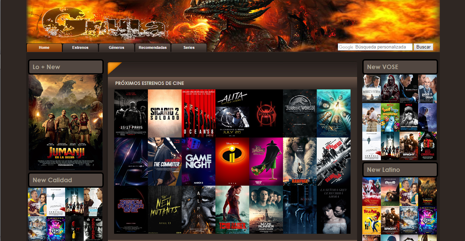Open the Mark Felt poster

[x=409, y=89]
